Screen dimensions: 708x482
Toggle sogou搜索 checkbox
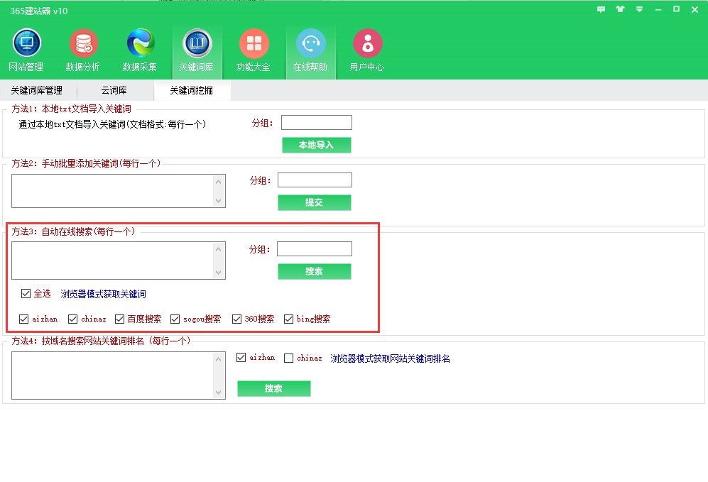point(175,319)
